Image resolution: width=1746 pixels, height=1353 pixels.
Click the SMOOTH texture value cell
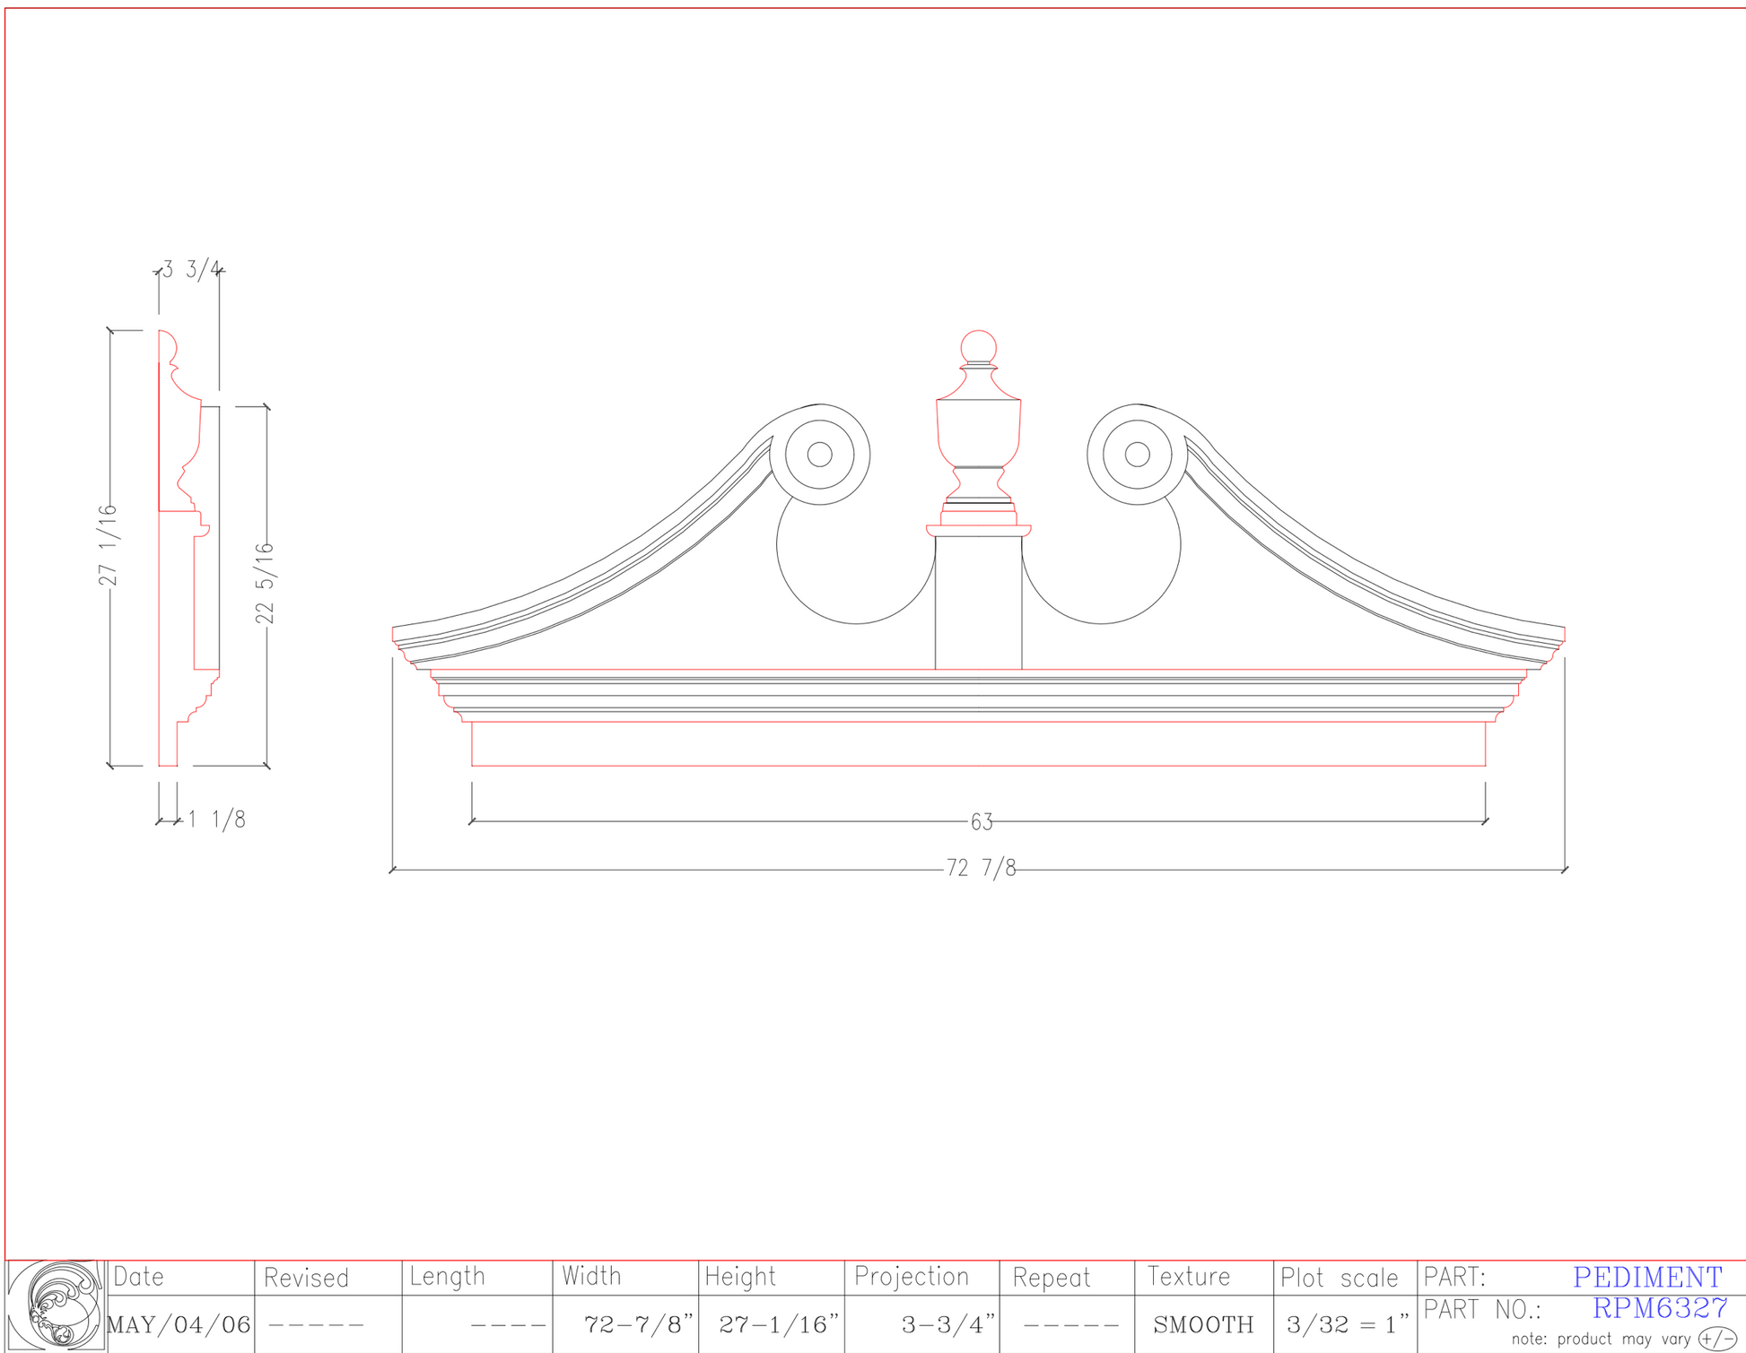(x=1203, y=1324)
